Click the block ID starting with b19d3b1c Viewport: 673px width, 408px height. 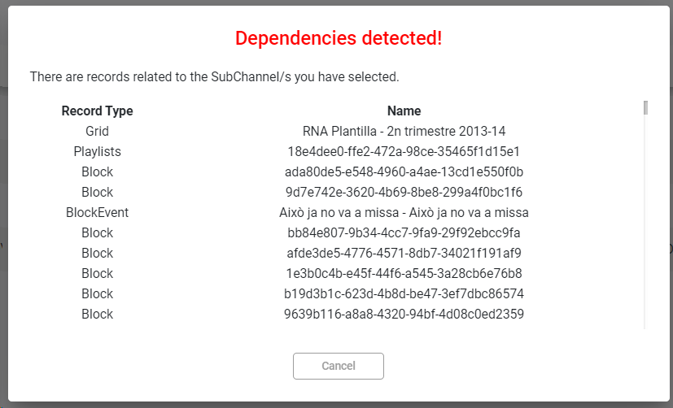404,293
